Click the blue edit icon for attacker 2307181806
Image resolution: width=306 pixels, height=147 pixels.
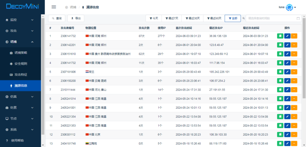click(x=287, y=72)
